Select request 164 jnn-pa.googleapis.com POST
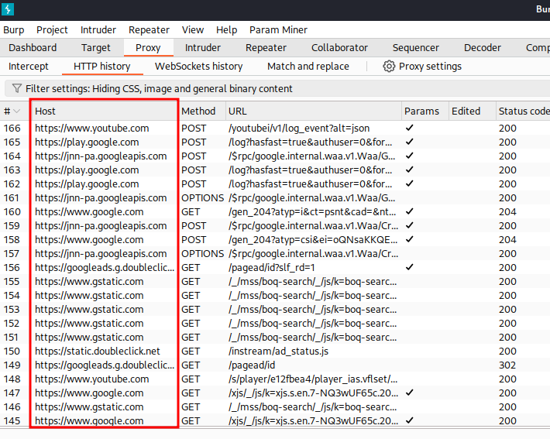This screenshot has height=439, width=550. (275, 156)
